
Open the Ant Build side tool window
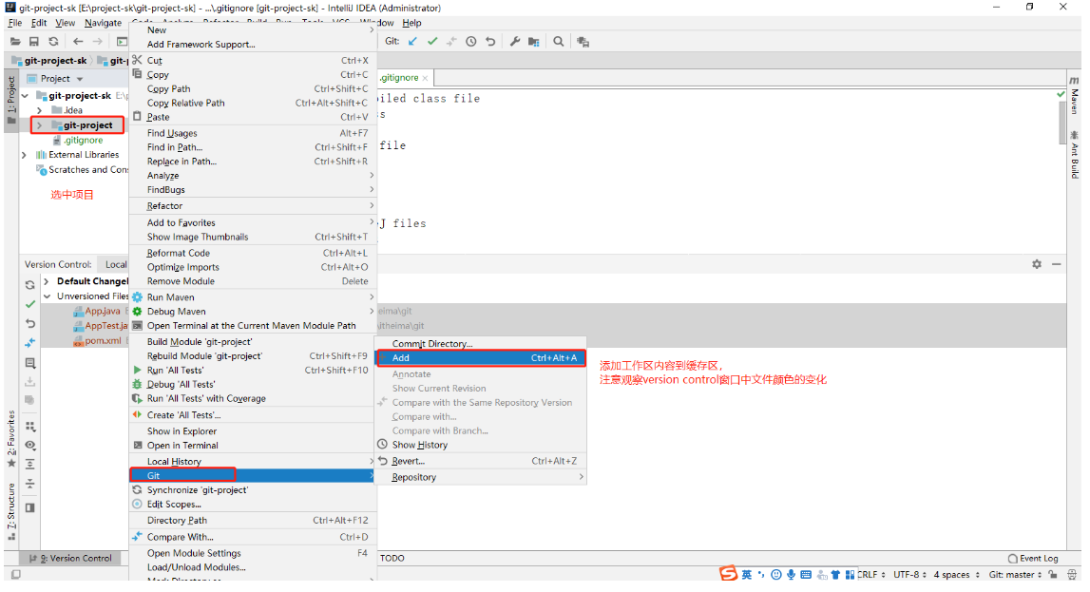coord(1074,154)
